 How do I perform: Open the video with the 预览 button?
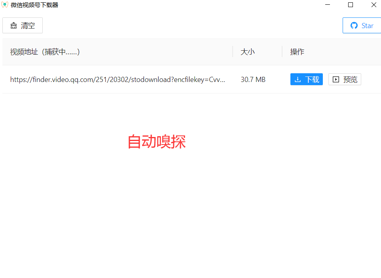(x=344, y=79)
